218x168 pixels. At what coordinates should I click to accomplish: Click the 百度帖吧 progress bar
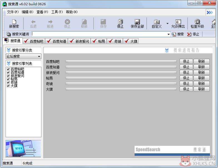(121, 61)
